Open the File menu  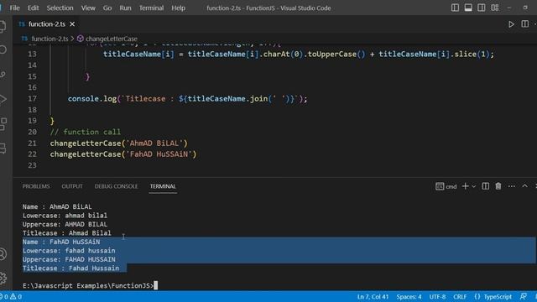[14, 8]
